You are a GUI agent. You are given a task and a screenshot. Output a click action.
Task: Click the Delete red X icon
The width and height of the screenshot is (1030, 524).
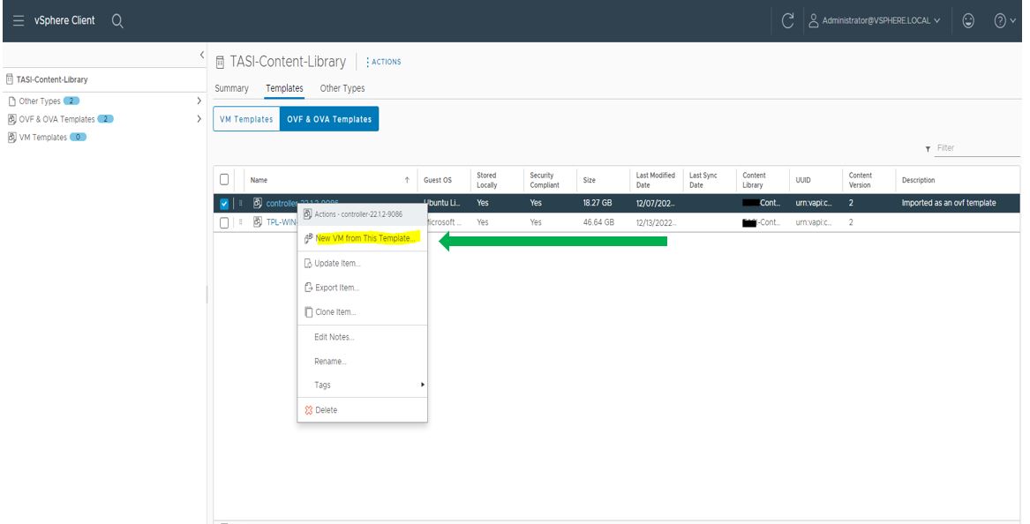[309, 409]
